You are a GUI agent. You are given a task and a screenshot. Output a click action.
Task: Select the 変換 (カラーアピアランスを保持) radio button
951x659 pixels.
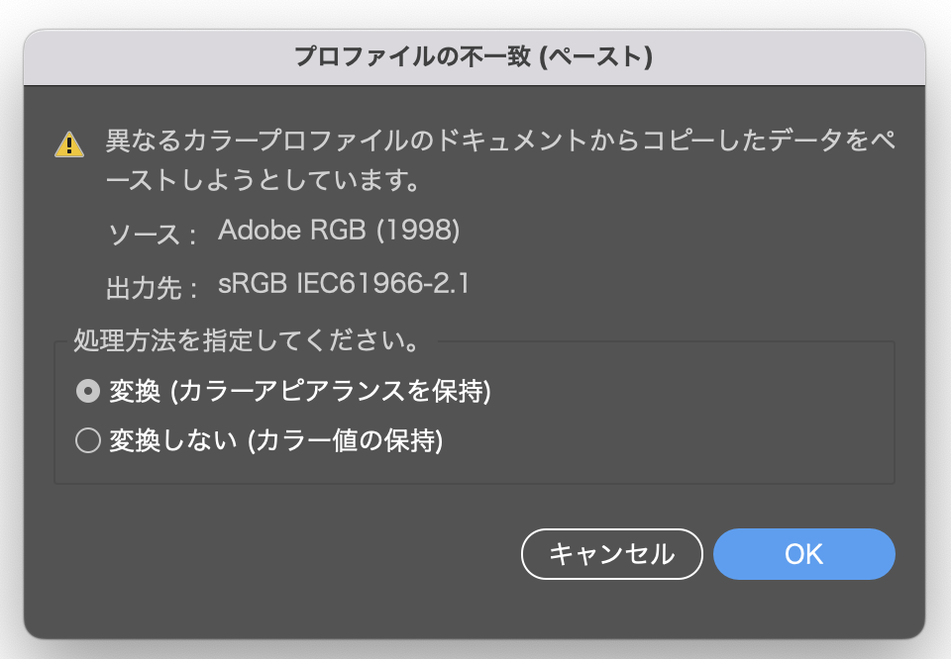(88, 392)
